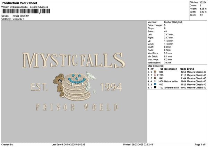Click 'Natural White' description in stop sequence
Viewport: 208px width, 147px height.
(171, 81)
